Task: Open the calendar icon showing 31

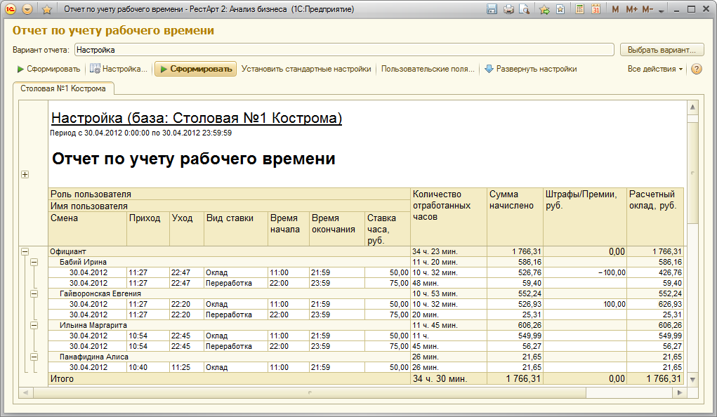Action: (596, 9)
